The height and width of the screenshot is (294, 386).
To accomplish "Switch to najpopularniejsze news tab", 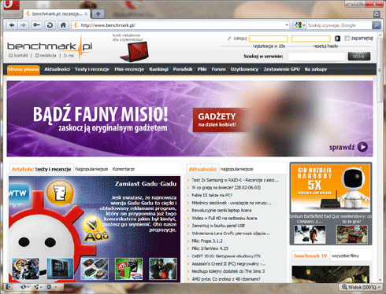I will point(236,169).
